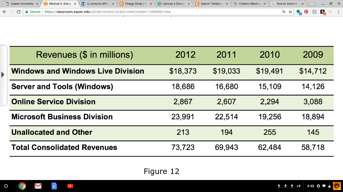This screenshot has width=343, height=192.
Task: Click the 2010 column header
Action: click(270, 55)
